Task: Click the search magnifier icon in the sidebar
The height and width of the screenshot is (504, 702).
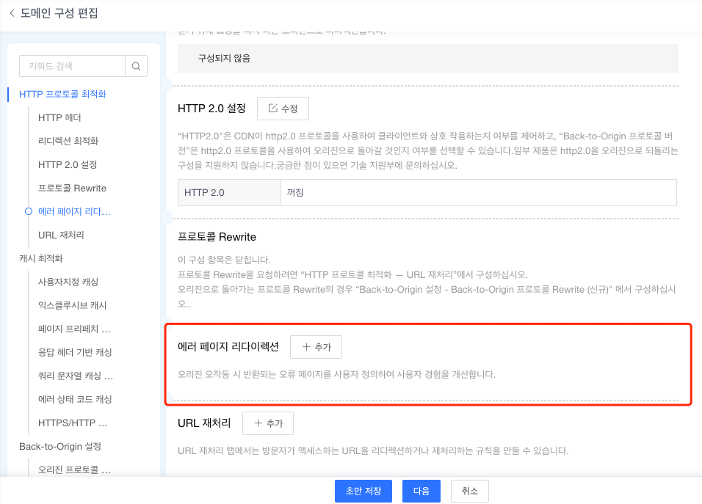Action: (x=137, y=65)
